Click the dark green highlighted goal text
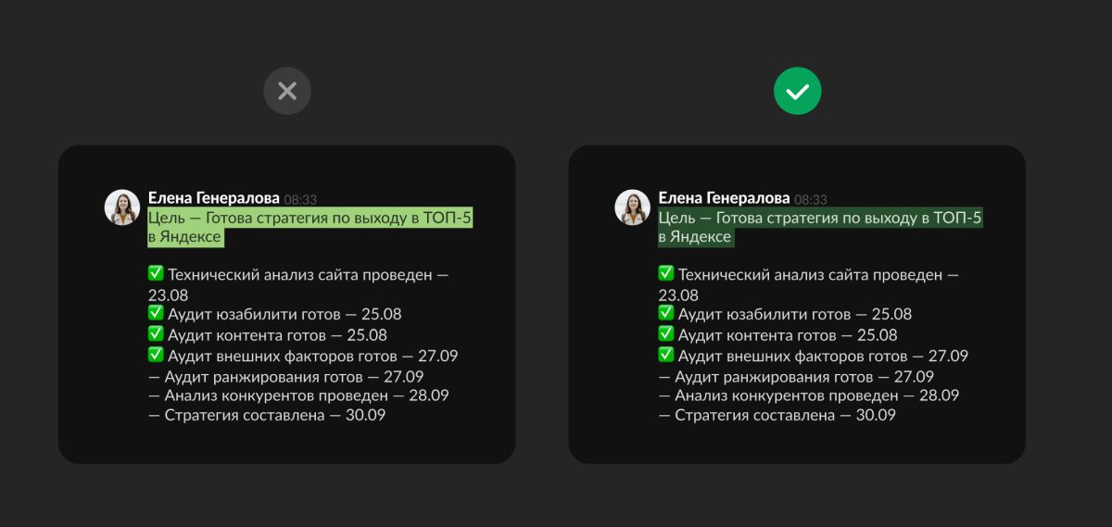1112x527 pixels. click(x=820, y=227)
